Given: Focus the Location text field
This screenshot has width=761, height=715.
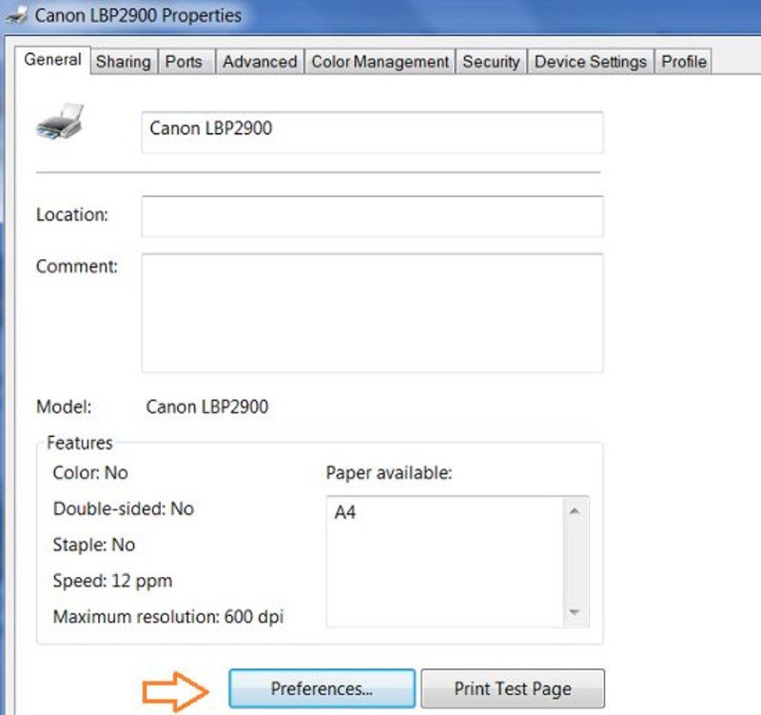Looking at the screenshot, I should tap(372, 216).
